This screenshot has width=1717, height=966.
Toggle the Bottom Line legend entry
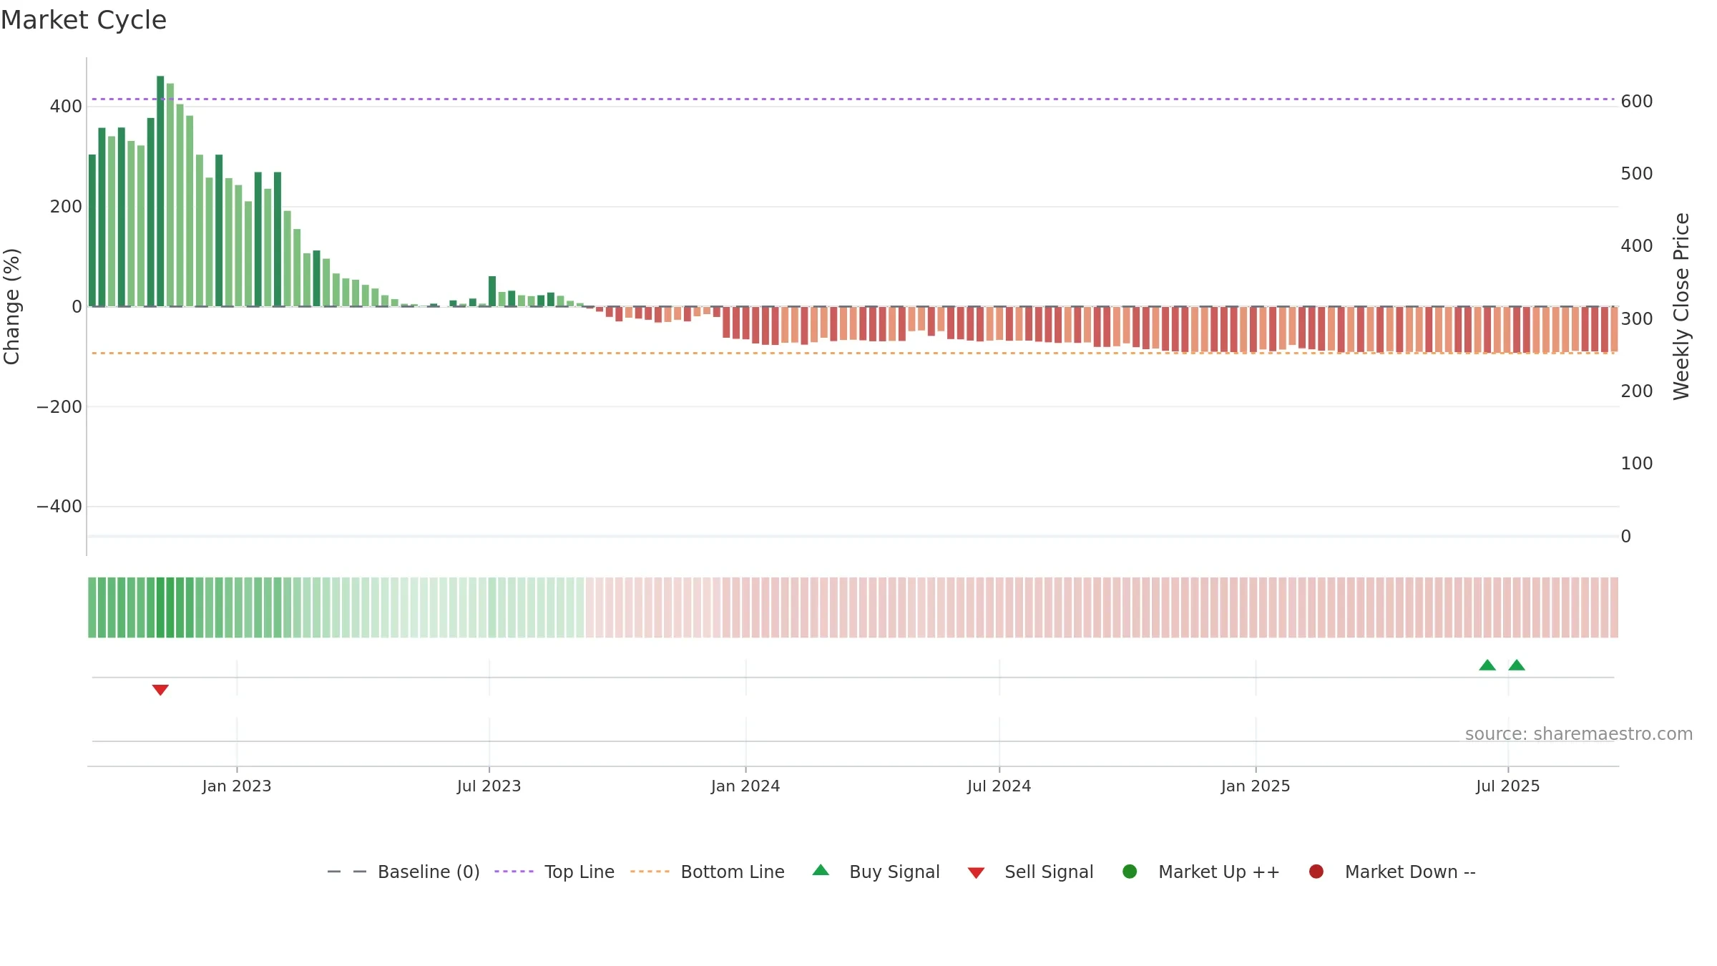708,872
